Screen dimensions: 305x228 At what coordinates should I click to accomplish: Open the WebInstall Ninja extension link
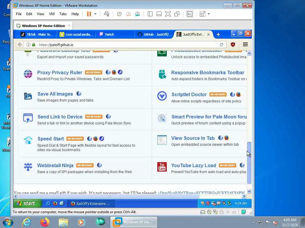(55, 165)
